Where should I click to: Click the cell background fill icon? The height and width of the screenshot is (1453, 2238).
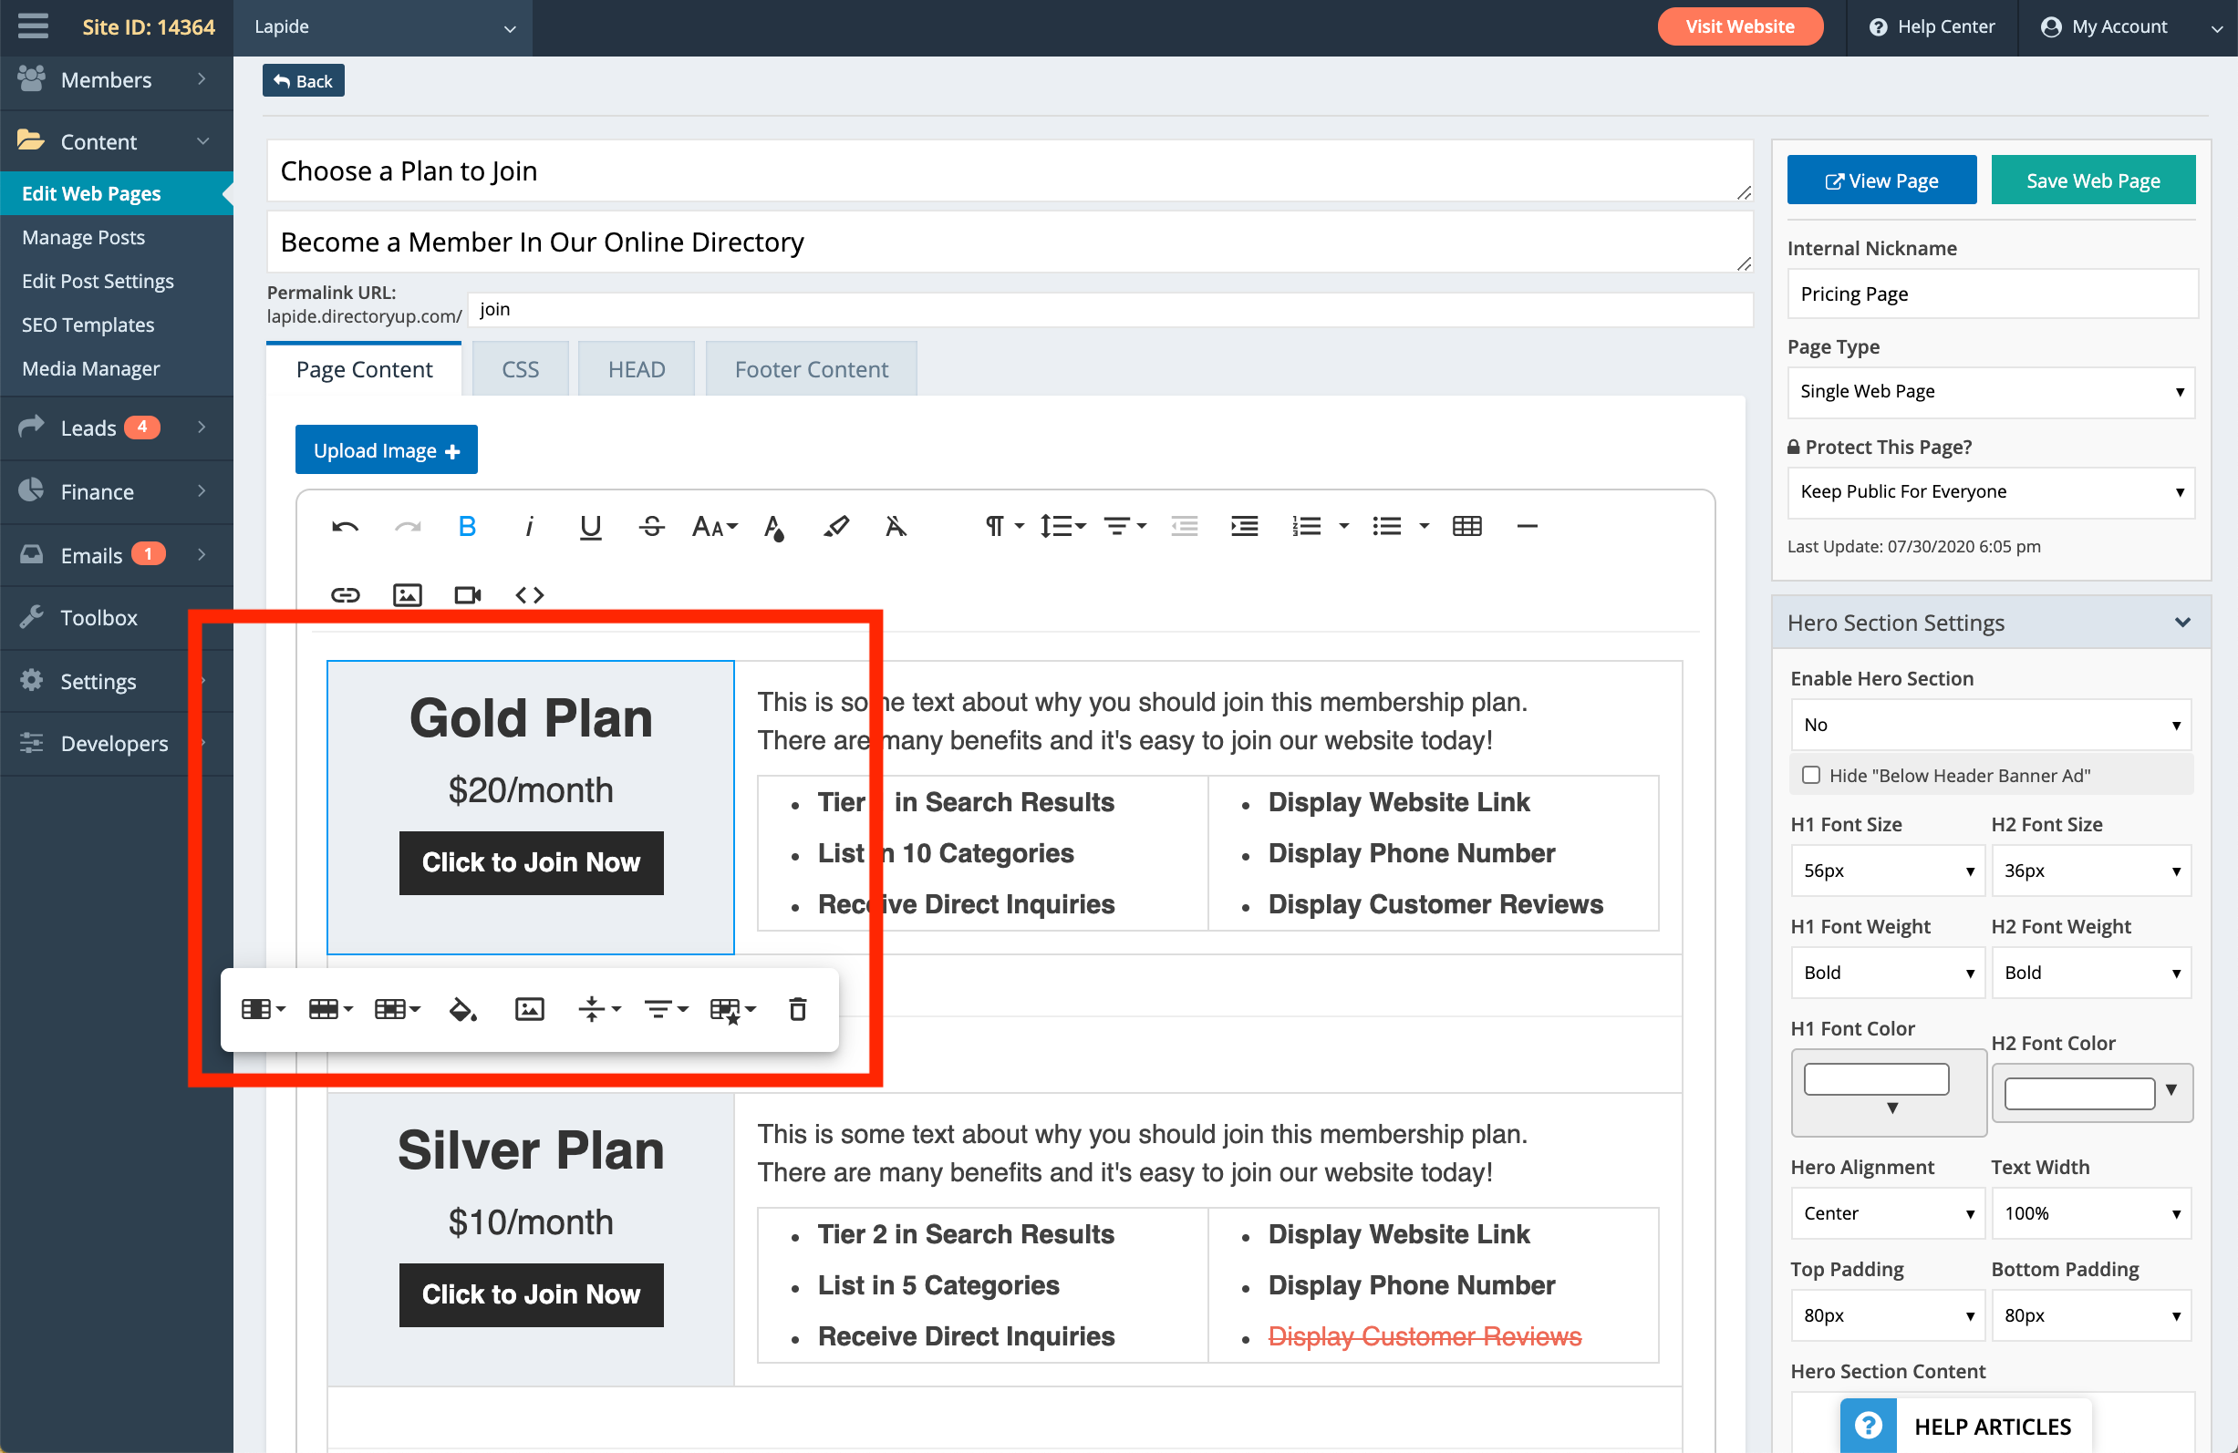pos(462,1009)
